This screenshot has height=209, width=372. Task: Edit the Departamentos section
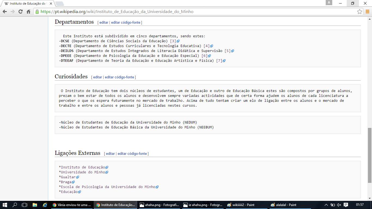[104, 23]
